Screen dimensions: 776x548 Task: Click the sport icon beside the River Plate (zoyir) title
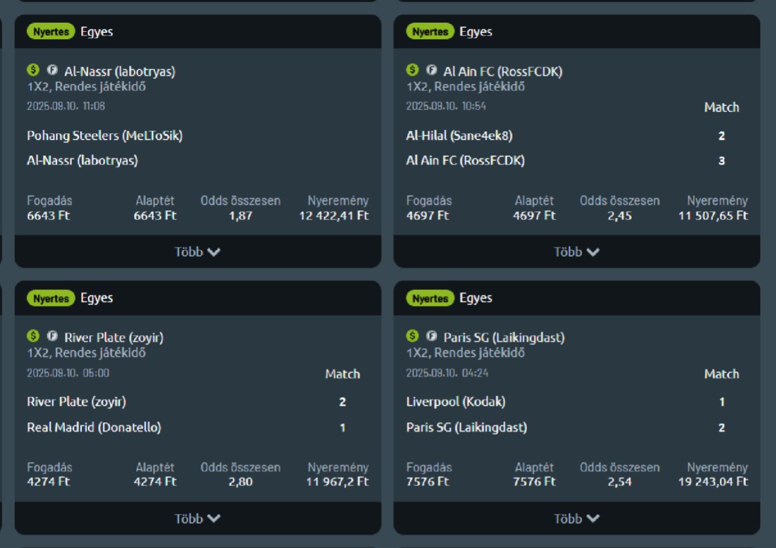[52, 336]
